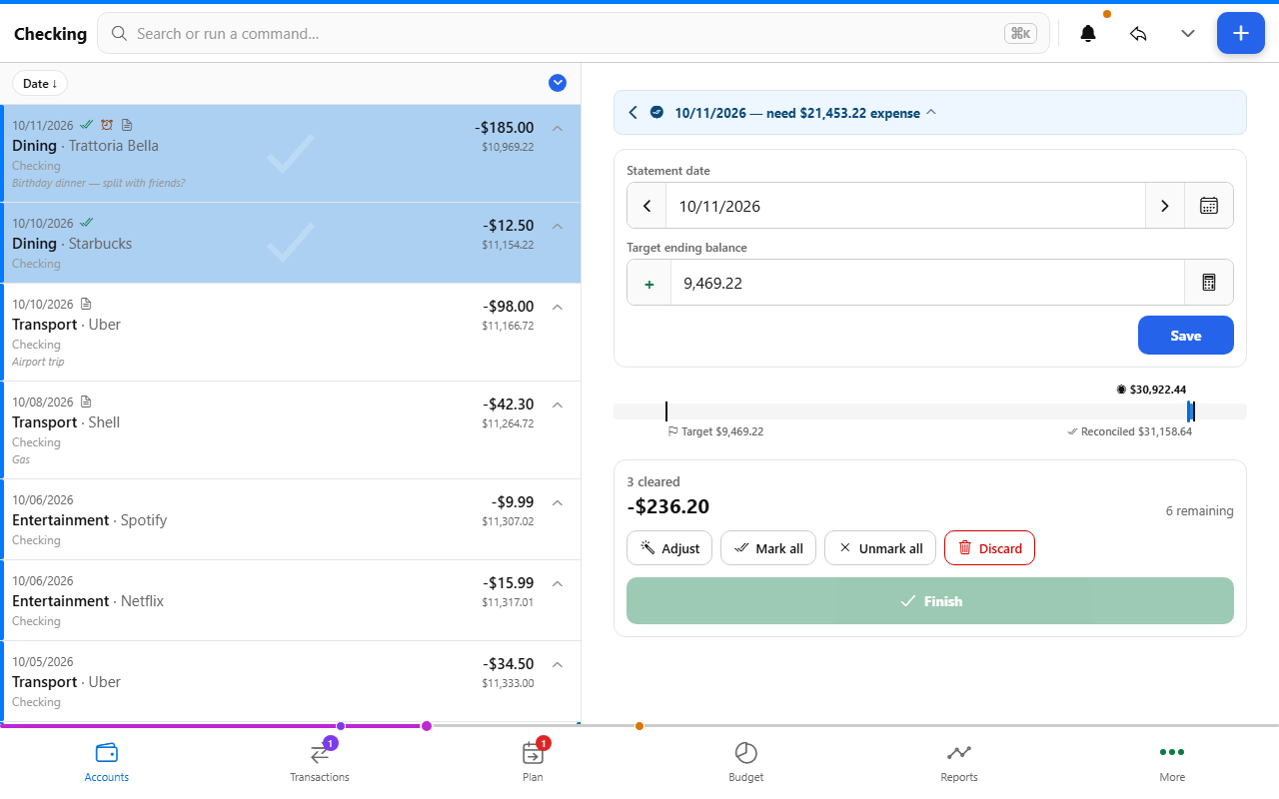The width and height of the screenshot is (1279, 799).
Task: Click the green Finish button
Action: 930,601
